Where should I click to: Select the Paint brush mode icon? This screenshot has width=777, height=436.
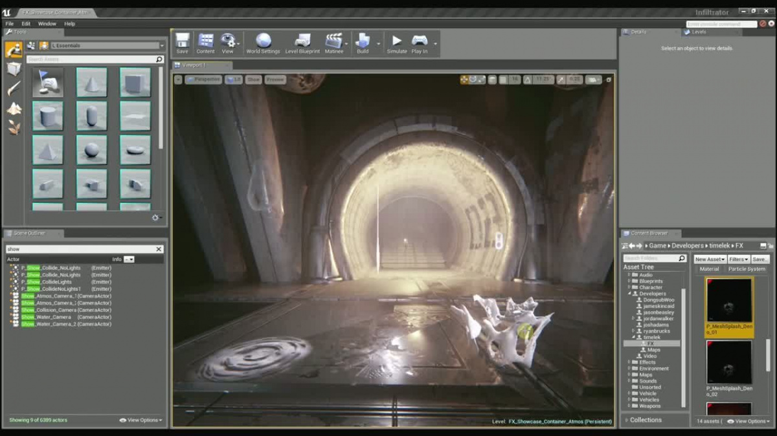click(x=14, y=89)
